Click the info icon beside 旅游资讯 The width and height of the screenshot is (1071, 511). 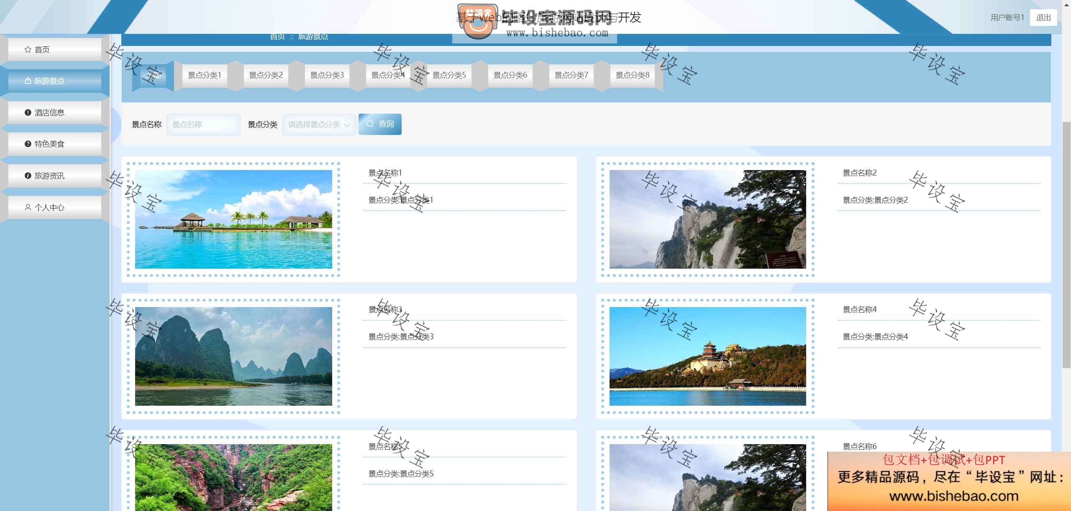[x=28, y=175]
